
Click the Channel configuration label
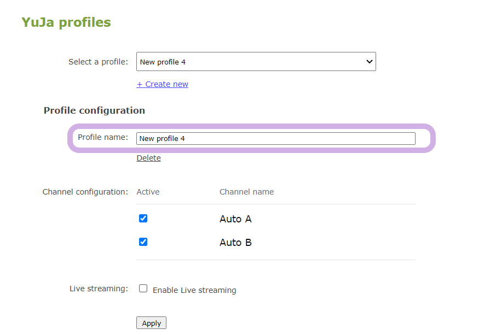tap(85, 192)
